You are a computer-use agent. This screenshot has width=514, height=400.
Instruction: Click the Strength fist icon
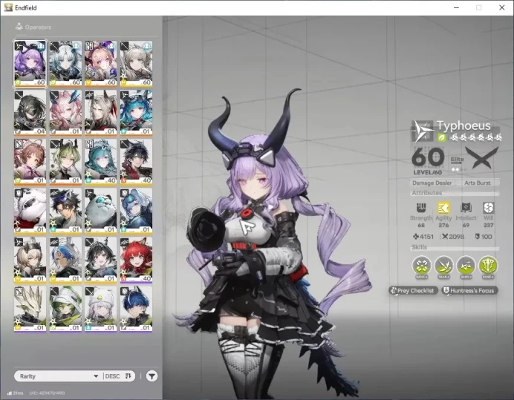pyautogui.click(x=421, y=208)
